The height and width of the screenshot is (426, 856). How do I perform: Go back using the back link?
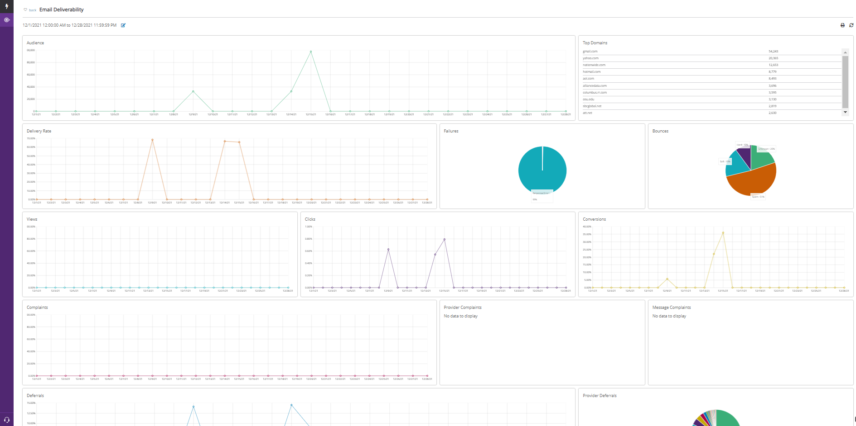coord(33,10)
